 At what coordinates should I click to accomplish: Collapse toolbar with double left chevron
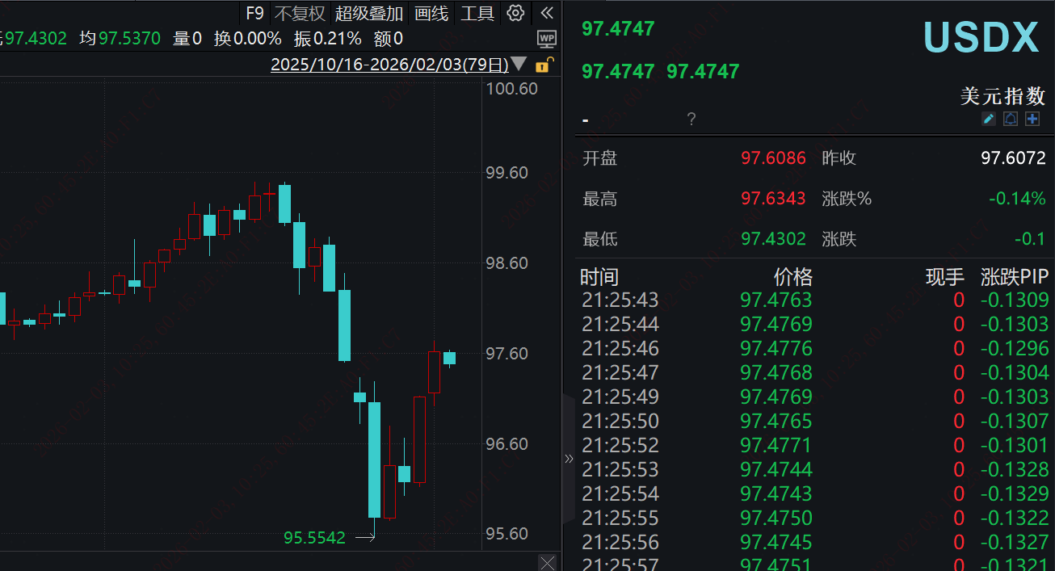[547, 13]
